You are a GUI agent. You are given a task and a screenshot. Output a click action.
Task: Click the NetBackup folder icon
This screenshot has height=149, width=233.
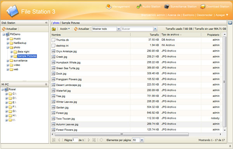[11, 43]
